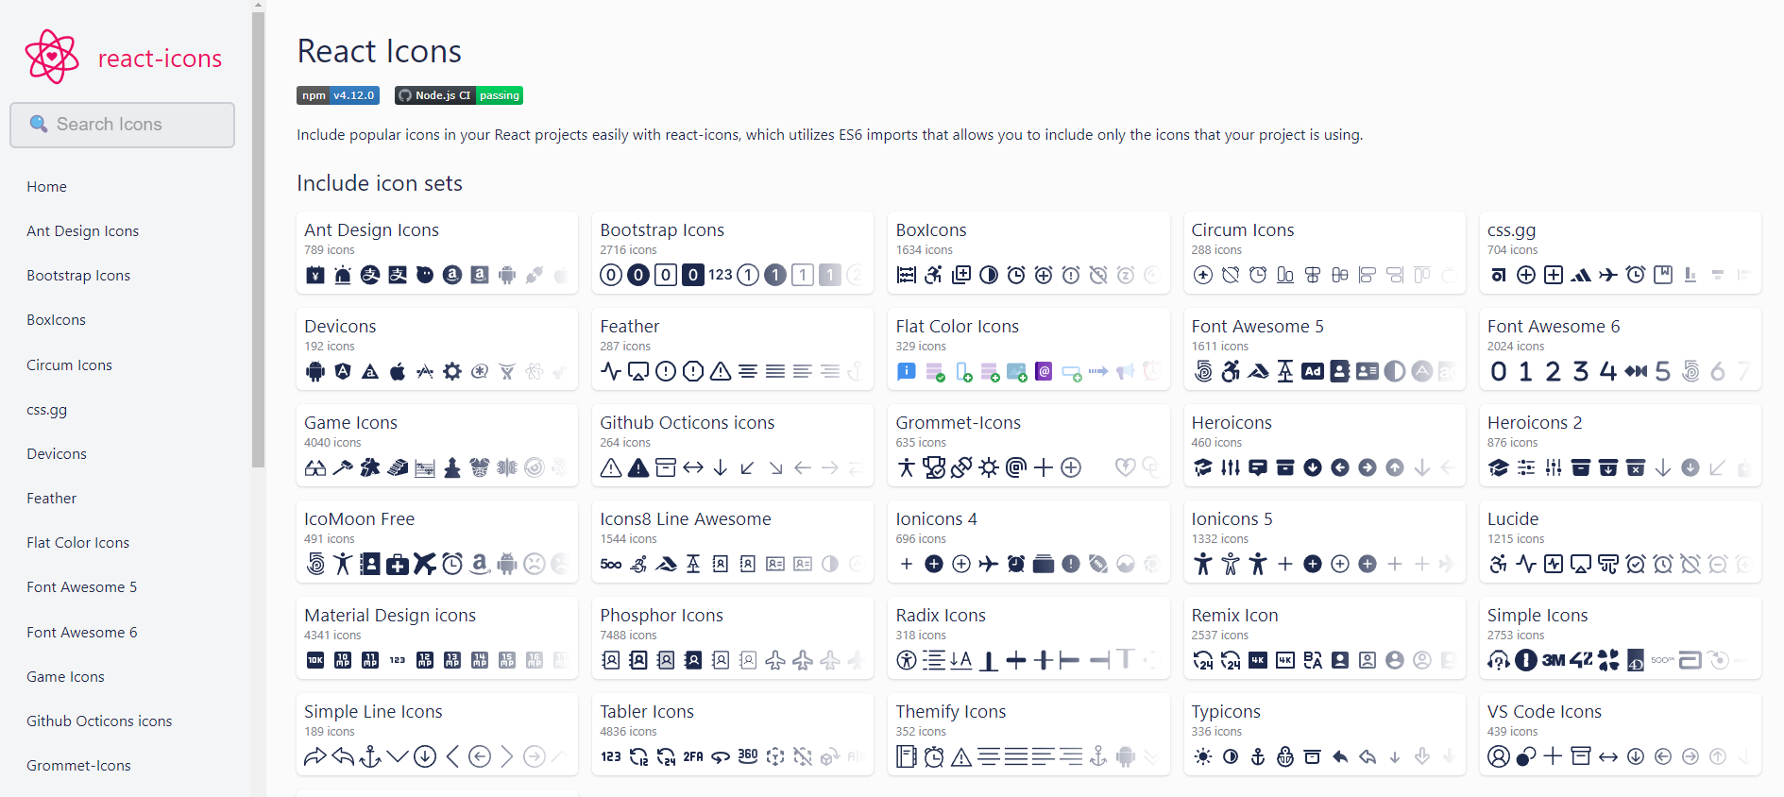Screen dimensions: 1784x797
Task: Click the at-sign icon in Grommet-Icons card
Action: point(1016,467)
